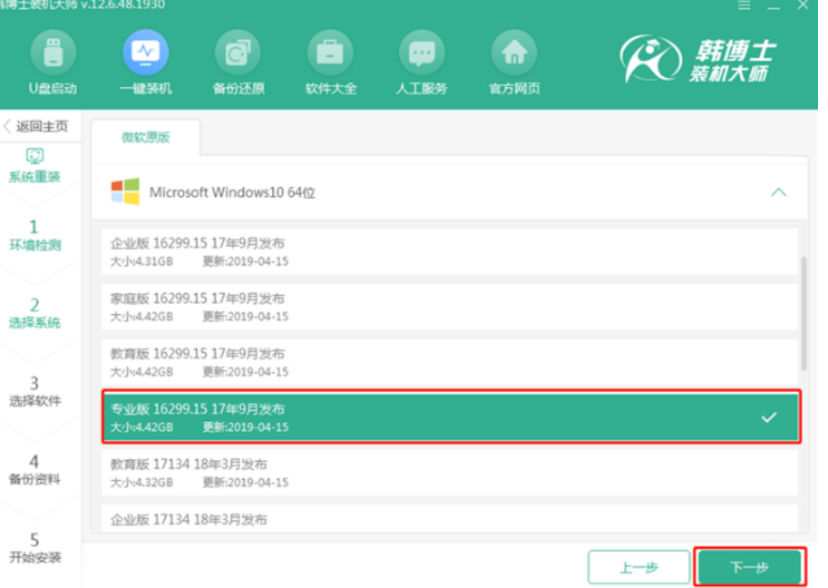Close the 韩博士装机大师 window
Screen dimensions: 828x588
802,5
